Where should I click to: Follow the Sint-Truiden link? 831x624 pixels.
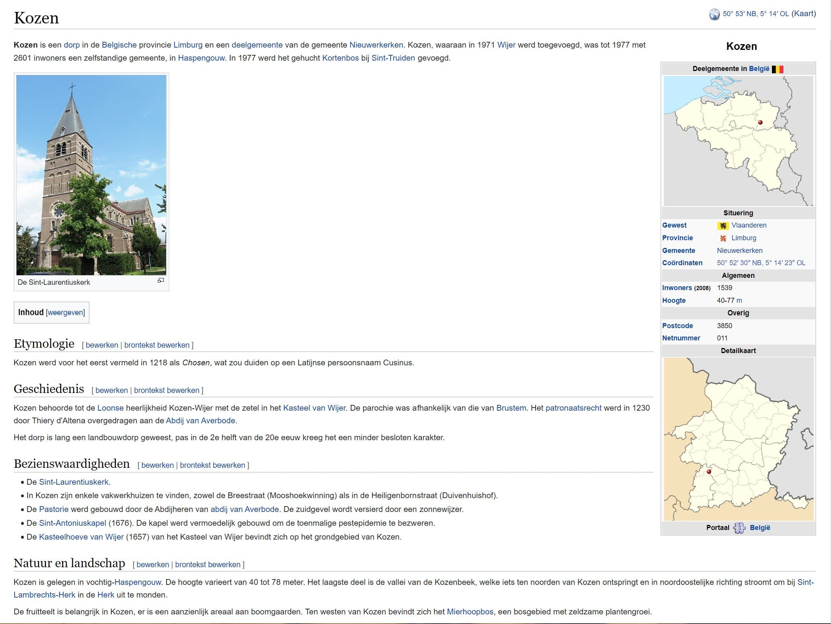(393, 58)
